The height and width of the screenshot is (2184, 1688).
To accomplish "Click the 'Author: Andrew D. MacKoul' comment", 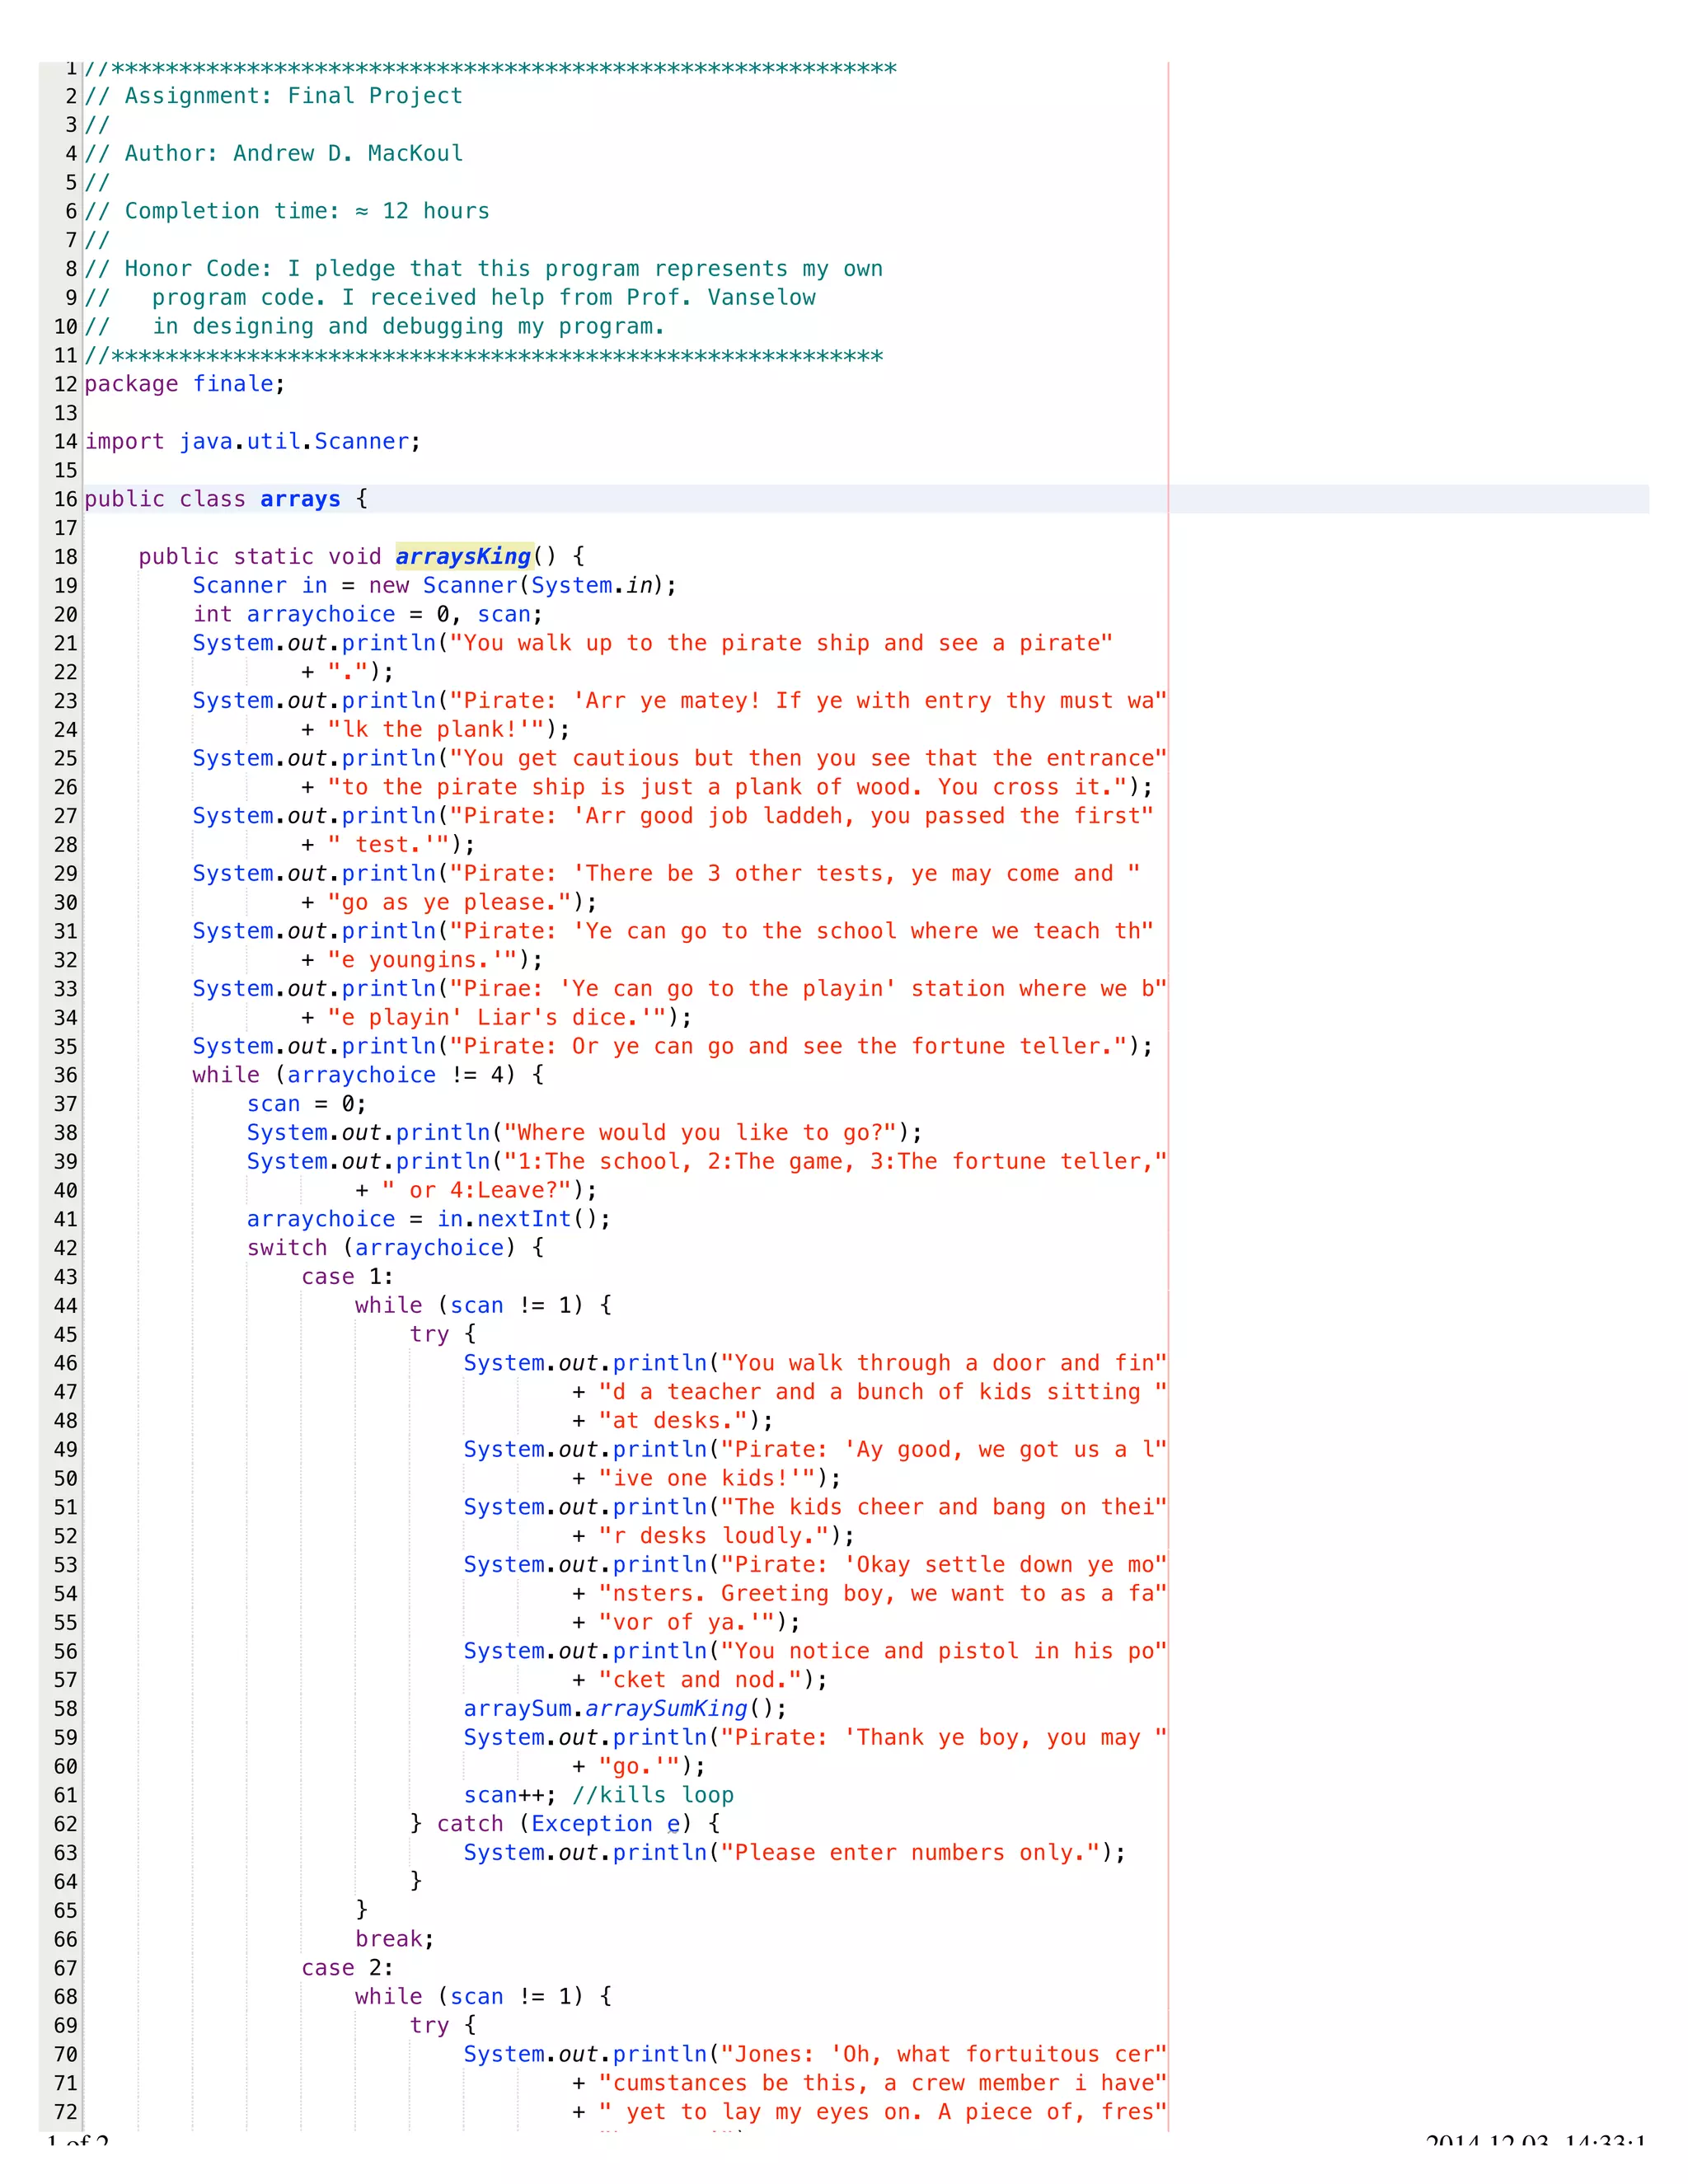I will pos(273,153).
